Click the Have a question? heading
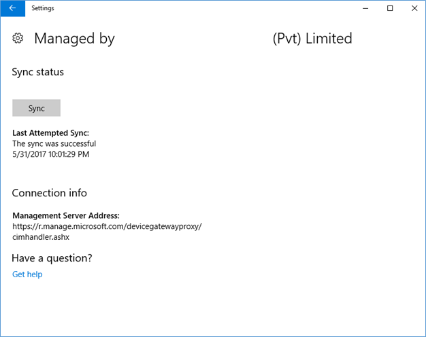This screenshot has height=337, width=426. tap(52, 258)
